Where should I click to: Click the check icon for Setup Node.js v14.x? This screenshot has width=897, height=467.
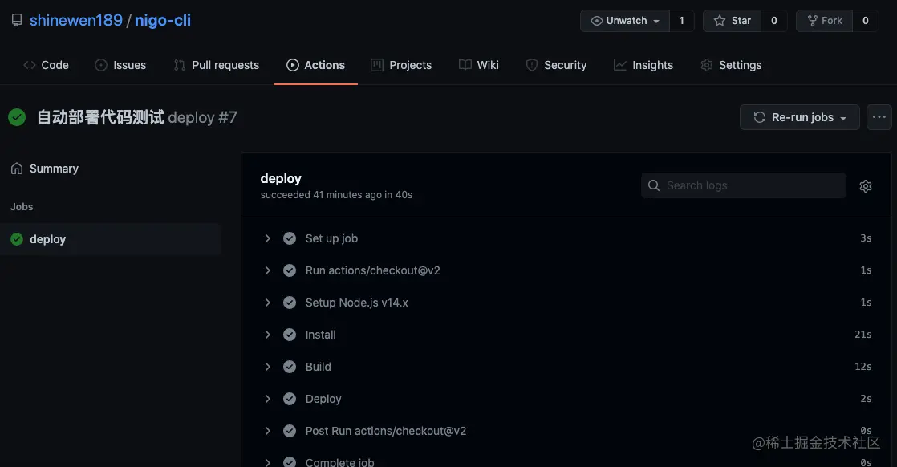(290, 303)
